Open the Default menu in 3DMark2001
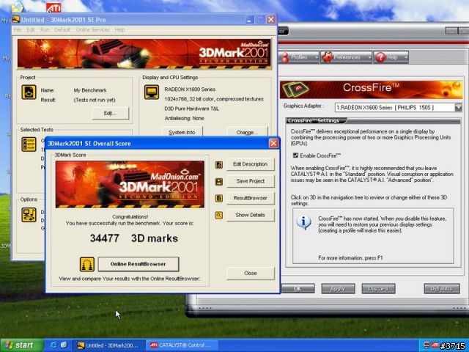The image size is (469, 352). (62, 29)
